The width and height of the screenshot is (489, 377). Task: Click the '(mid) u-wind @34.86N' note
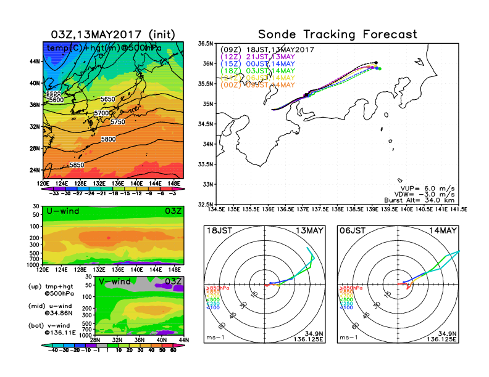(50, 309)
